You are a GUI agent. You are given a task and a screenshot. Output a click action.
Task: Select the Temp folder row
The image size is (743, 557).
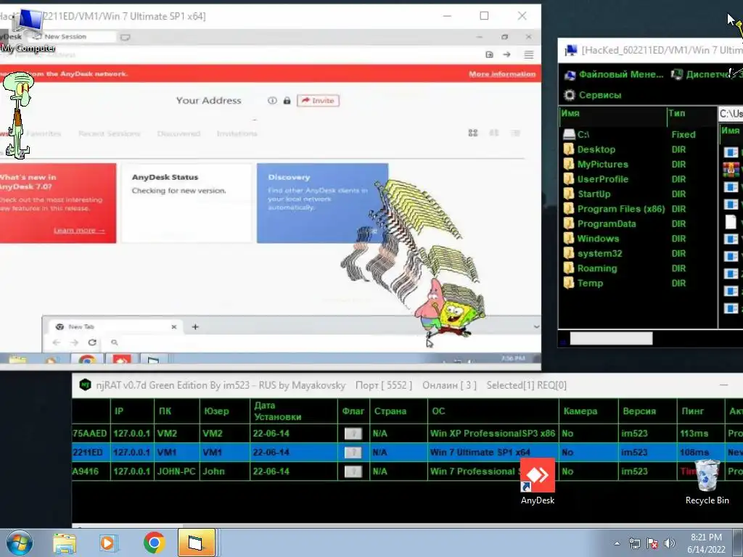638,284
